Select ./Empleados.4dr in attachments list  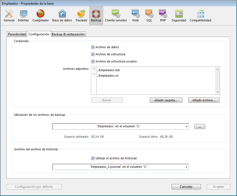[x=109, y=70]
